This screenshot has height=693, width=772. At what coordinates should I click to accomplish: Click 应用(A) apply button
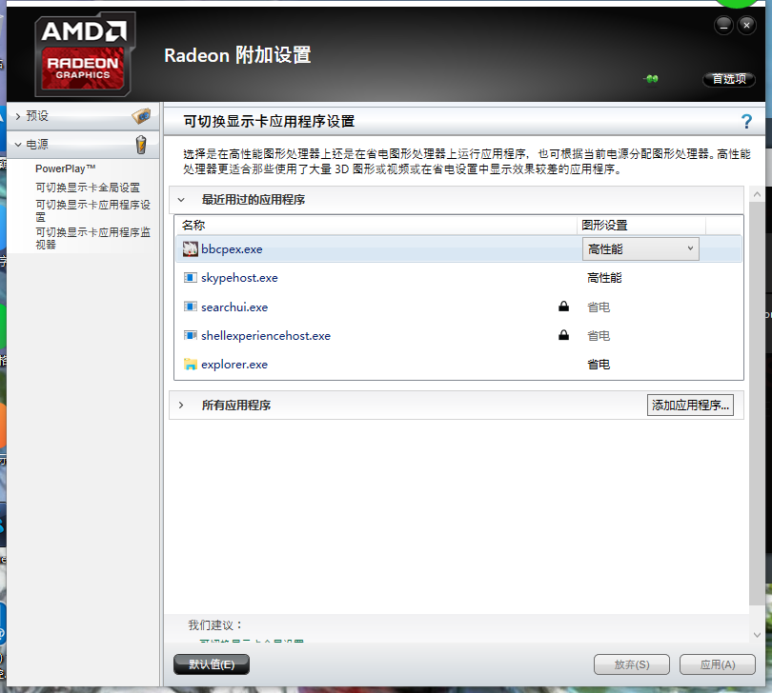tap(718, 664)
